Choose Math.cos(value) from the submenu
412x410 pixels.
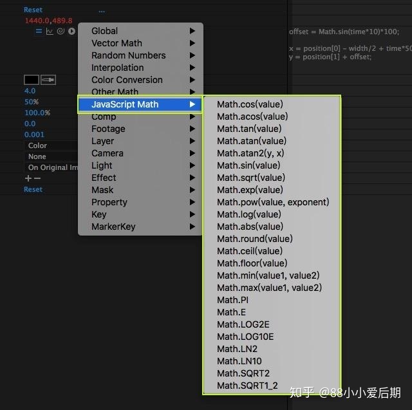272,104
